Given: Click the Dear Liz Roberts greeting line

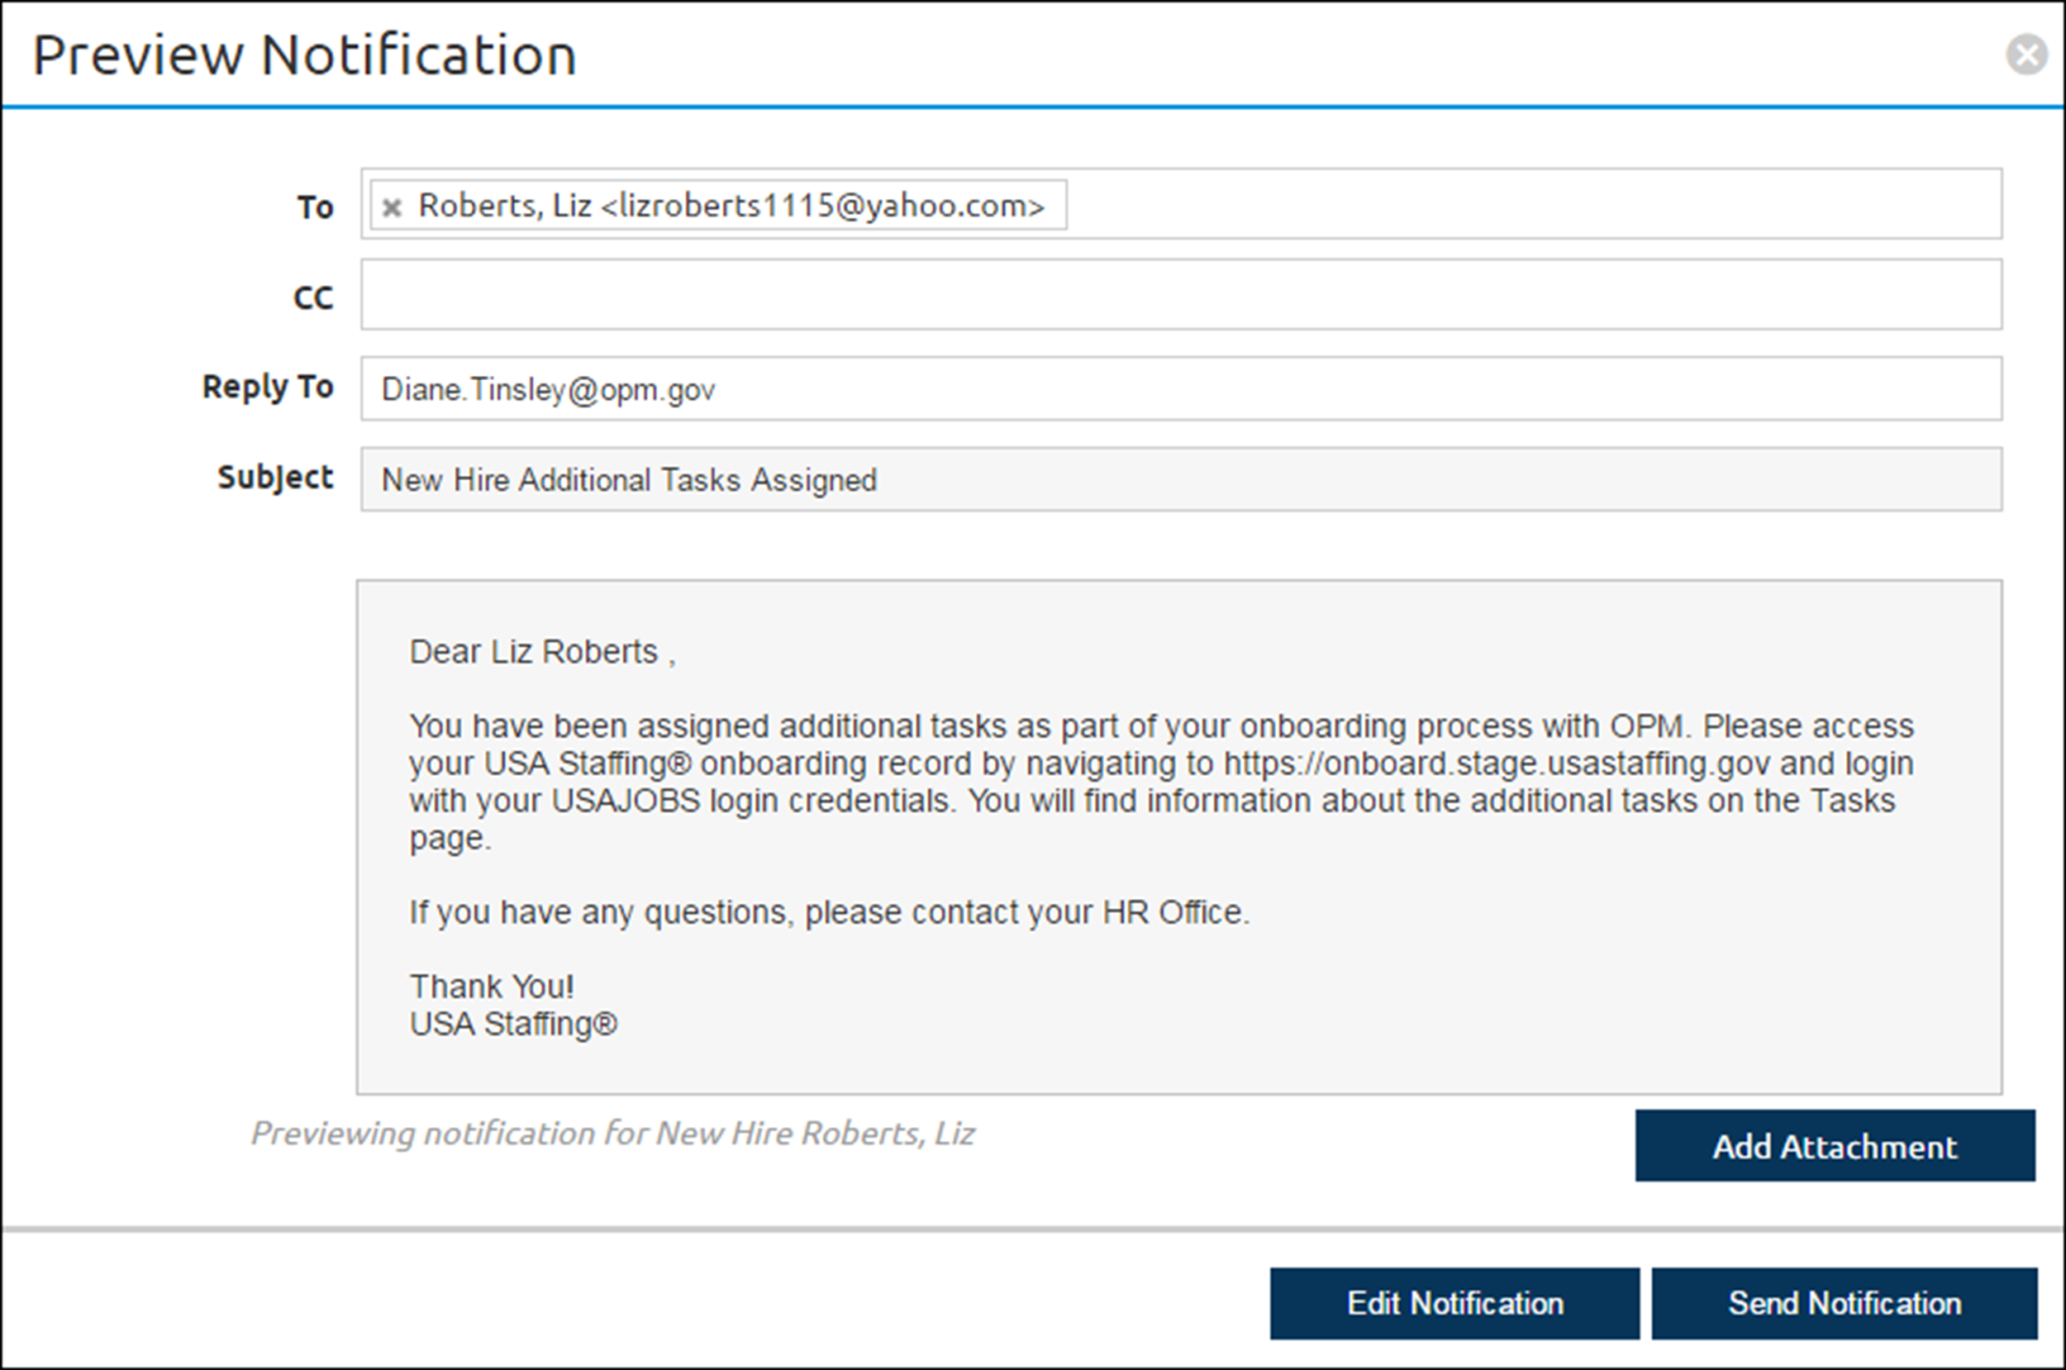Looking at the screenshot, I should coord(541,652).
